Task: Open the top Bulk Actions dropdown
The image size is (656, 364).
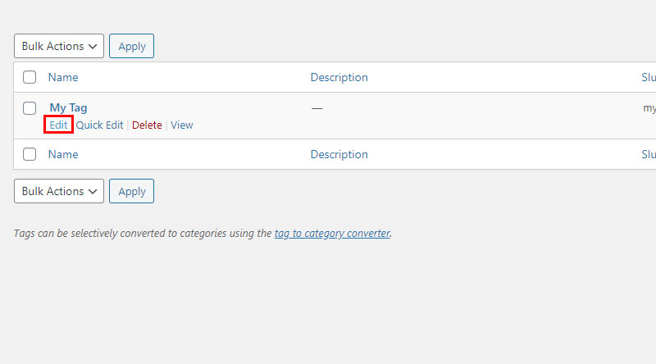Action: [58, 46]
